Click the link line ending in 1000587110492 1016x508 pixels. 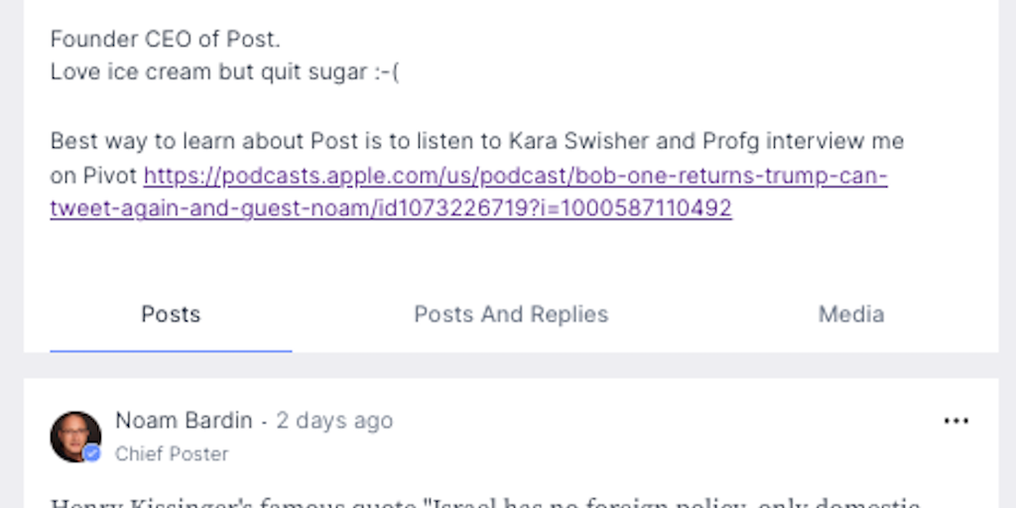pos(391,208)
